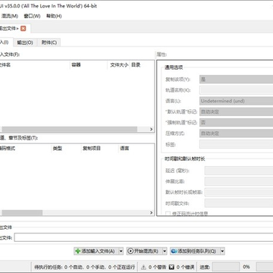Click the 开始混流(R) button
The image size is (273, 273).
(x=143, y=251)
